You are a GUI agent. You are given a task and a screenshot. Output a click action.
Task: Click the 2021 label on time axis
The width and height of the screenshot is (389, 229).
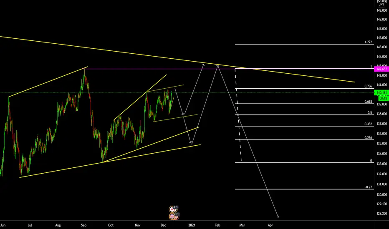(x=192, y=225)
